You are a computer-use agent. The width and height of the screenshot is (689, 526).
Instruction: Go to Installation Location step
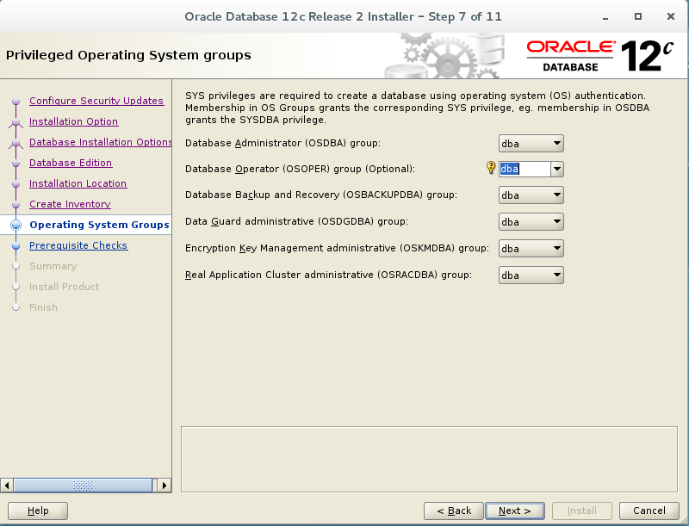point(78,183)
